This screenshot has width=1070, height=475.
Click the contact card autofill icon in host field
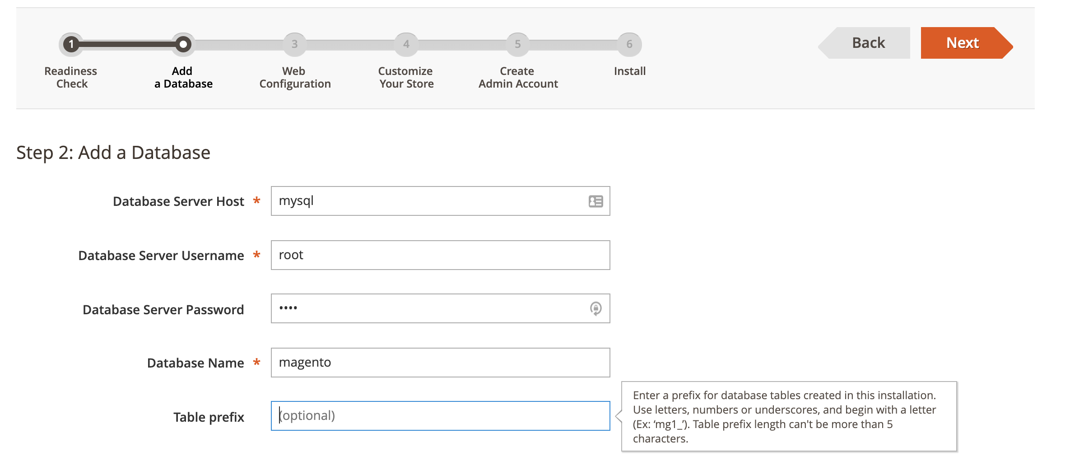595,201
